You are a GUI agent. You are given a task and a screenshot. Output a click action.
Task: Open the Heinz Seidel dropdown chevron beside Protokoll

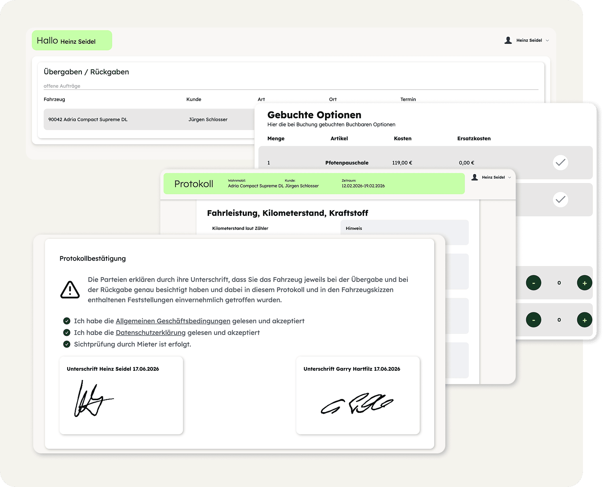(x=510, y=177)
